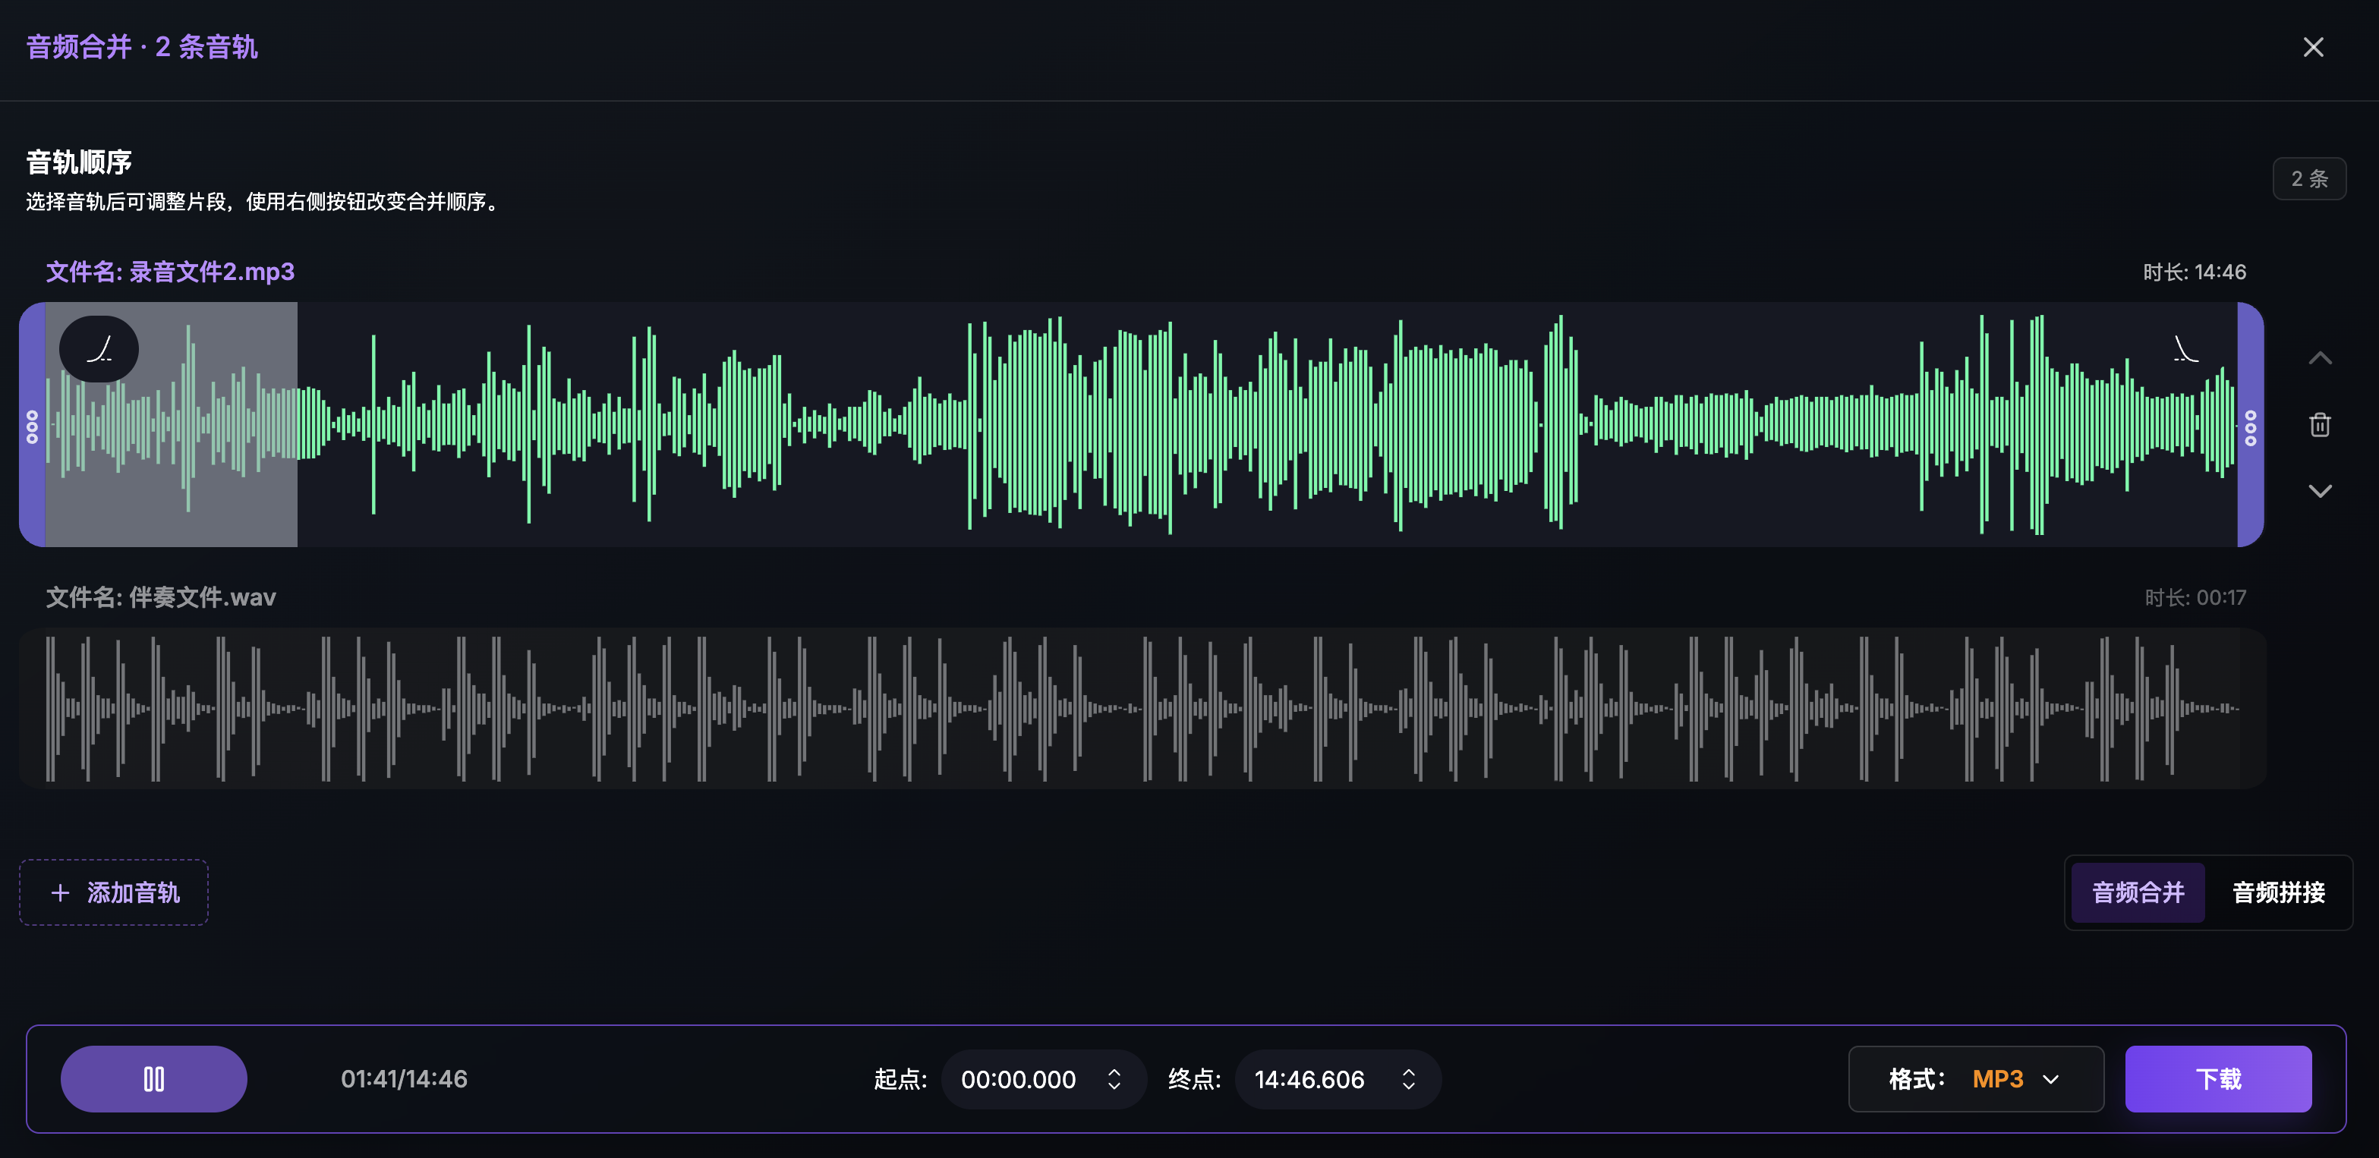Pause playback with the pause button
The width and height of the screenshot is (2379, 1158).
tap(153, 1078)
